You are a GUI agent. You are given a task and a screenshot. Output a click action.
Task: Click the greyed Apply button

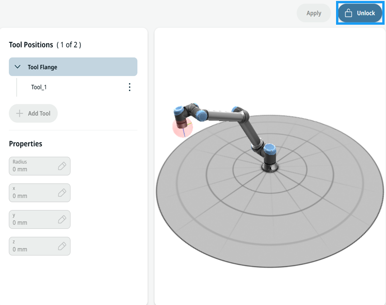[314, 13]
